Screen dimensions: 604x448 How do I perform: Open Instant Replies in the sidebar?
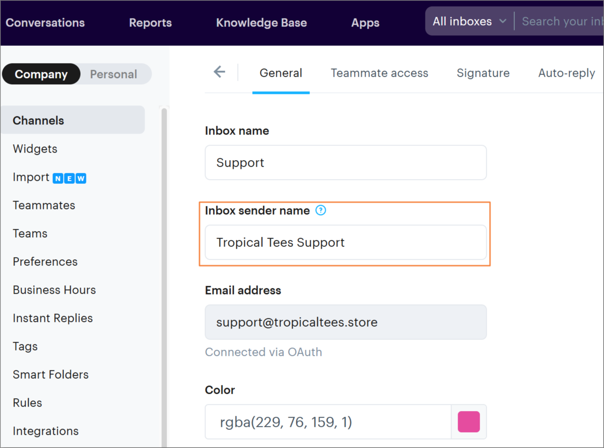coord(53,318)
